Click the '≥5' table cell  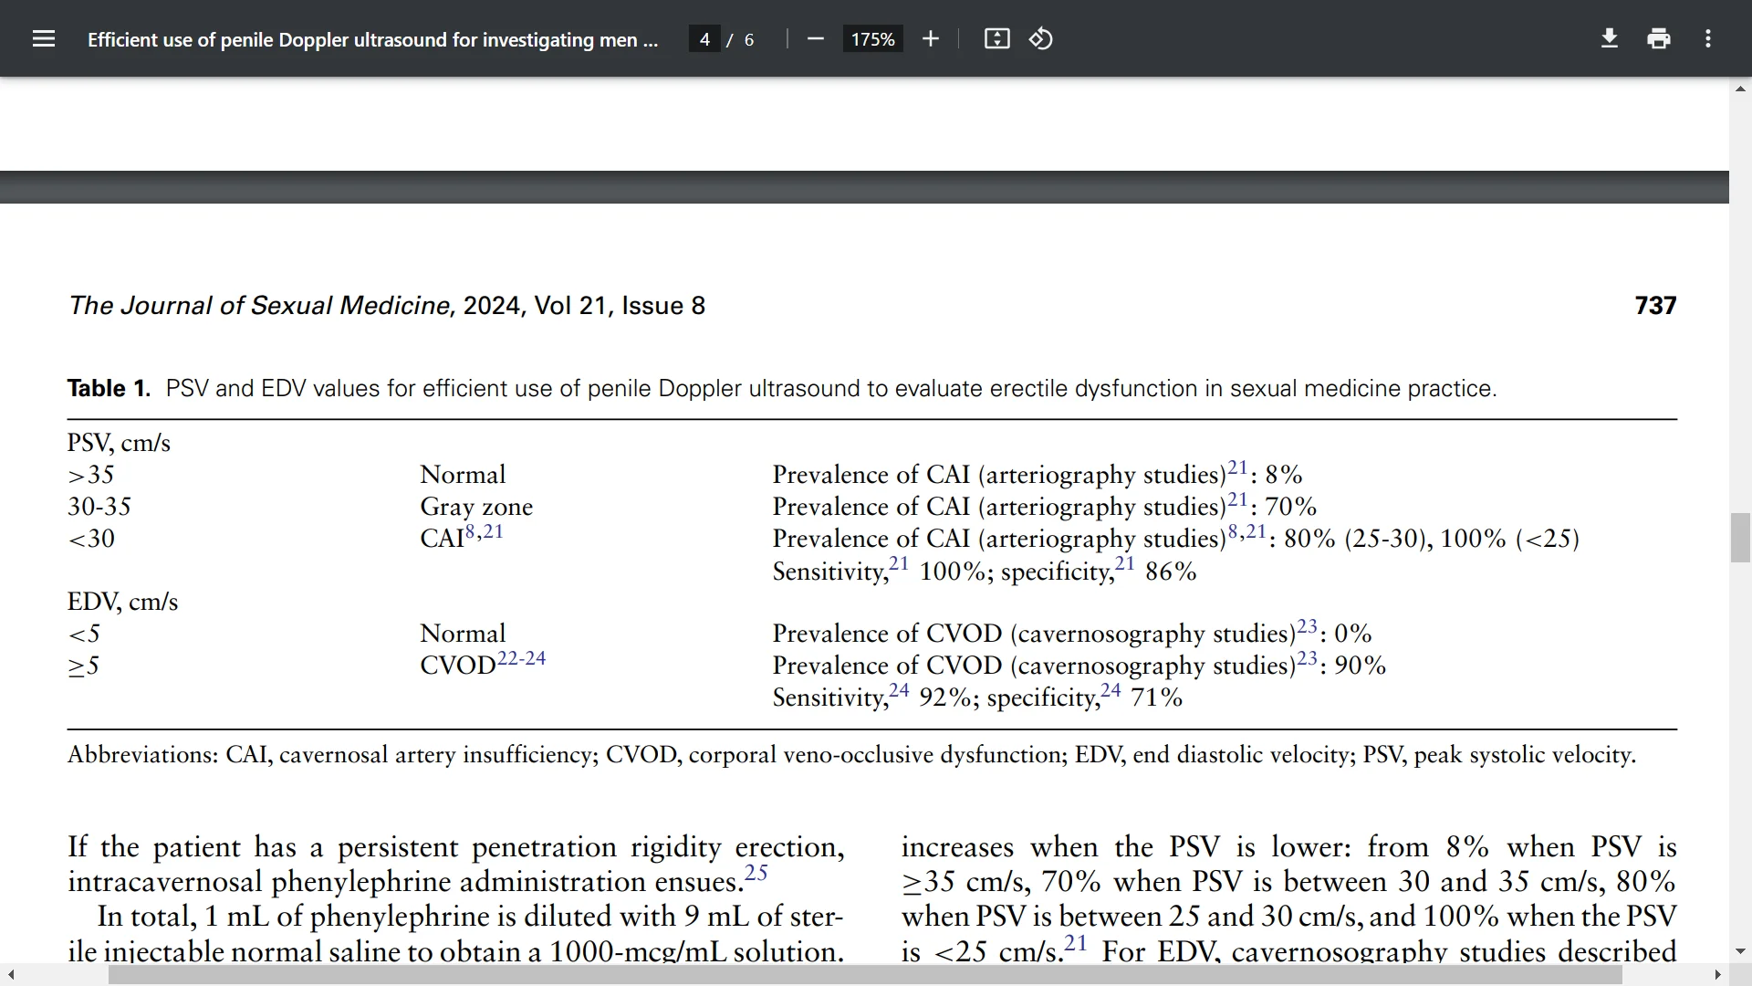(x=83, y=666)
